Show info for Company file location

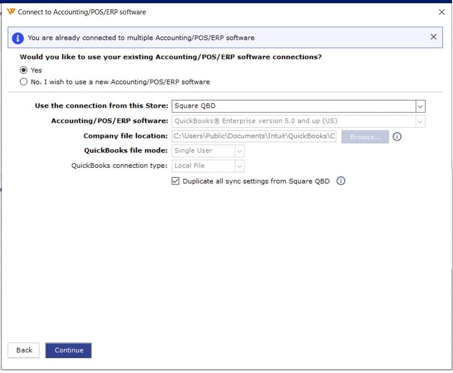397,137
